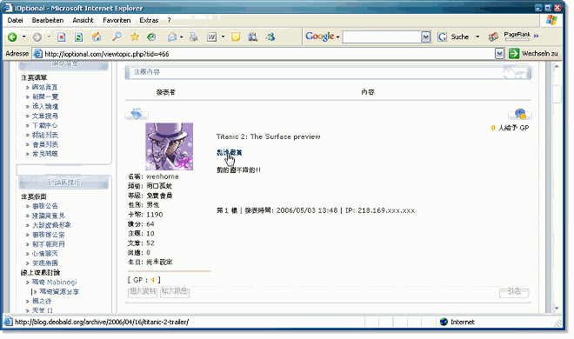Open the History toolbar icon
574x339 pixels.
point(151,37)
